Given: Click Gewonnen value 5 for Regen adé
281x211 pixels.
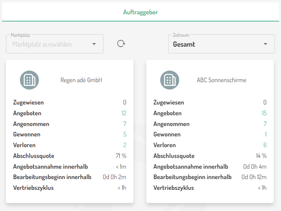Looking at the screenshot, I should tap(125, 134).
